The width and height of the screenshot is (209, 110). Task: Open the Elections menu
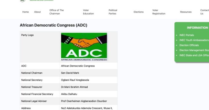click(138, 12)
